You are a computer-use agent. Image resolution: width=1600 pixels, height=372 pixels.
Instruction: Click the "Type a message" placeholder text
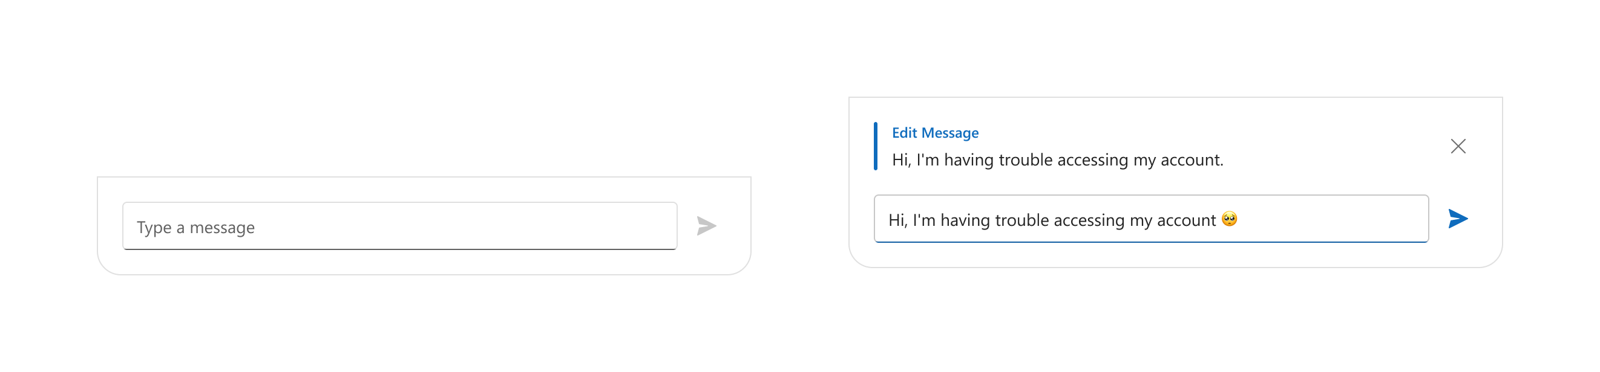[195, 228]
